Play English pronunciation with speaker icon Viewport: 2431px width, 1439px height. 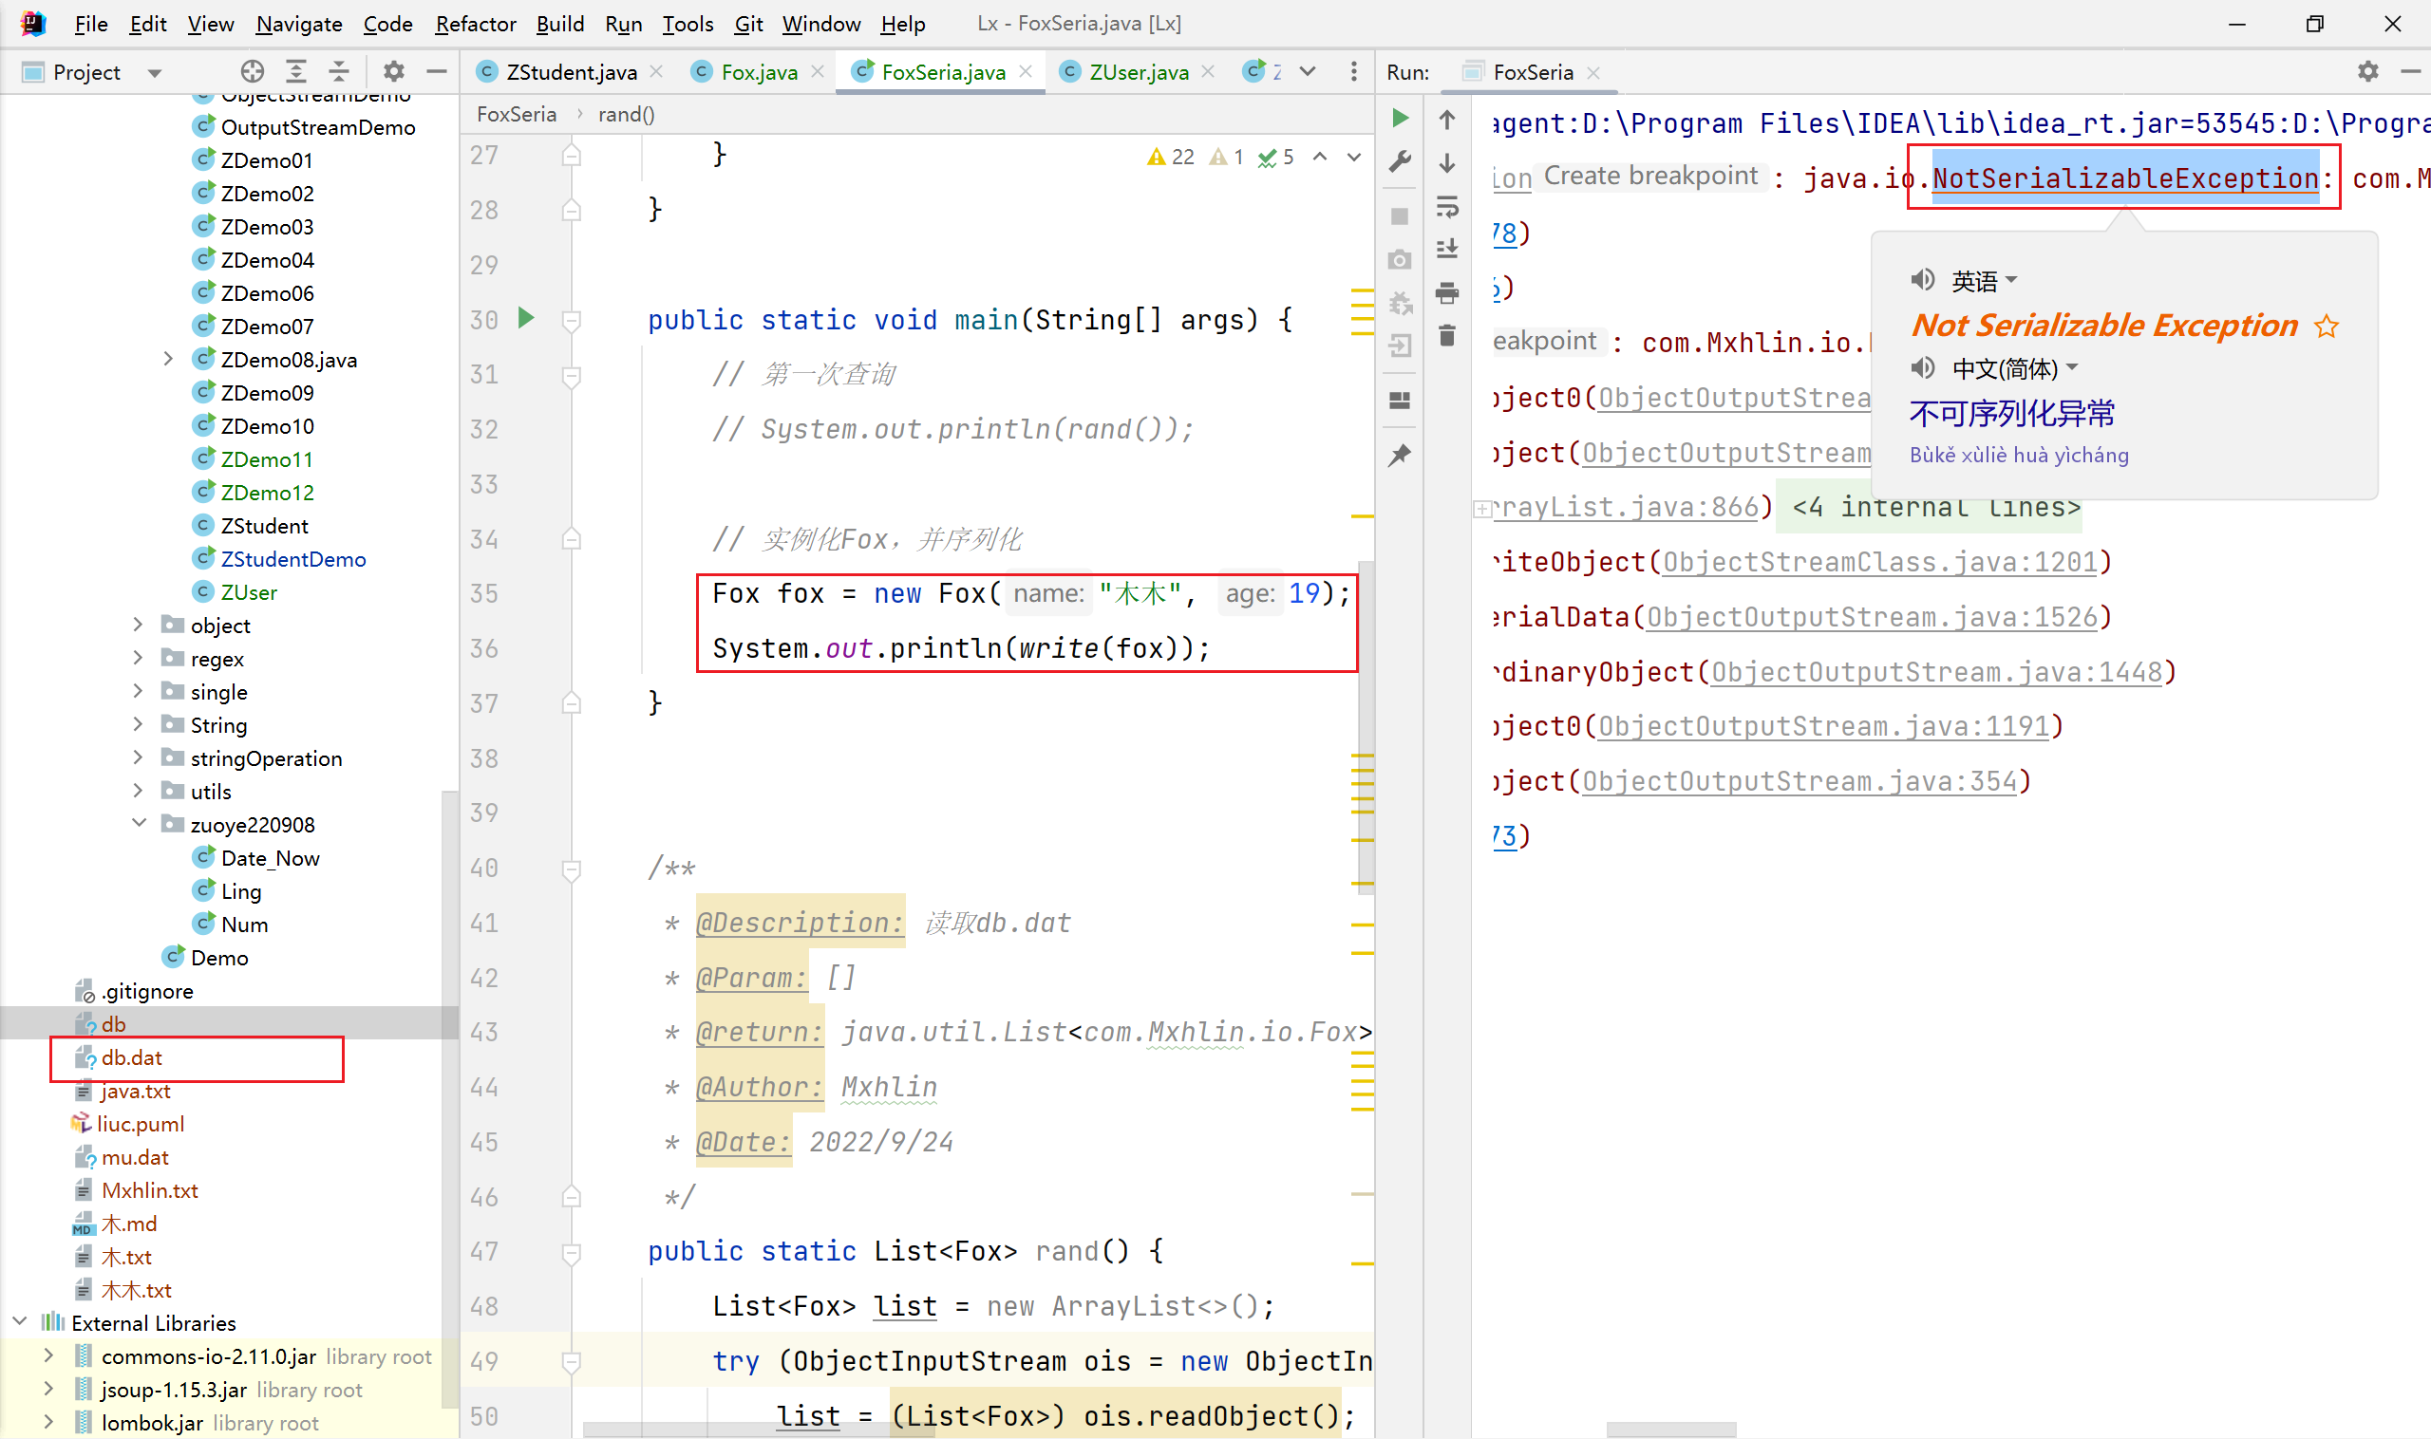click(x=1923, y=280)
